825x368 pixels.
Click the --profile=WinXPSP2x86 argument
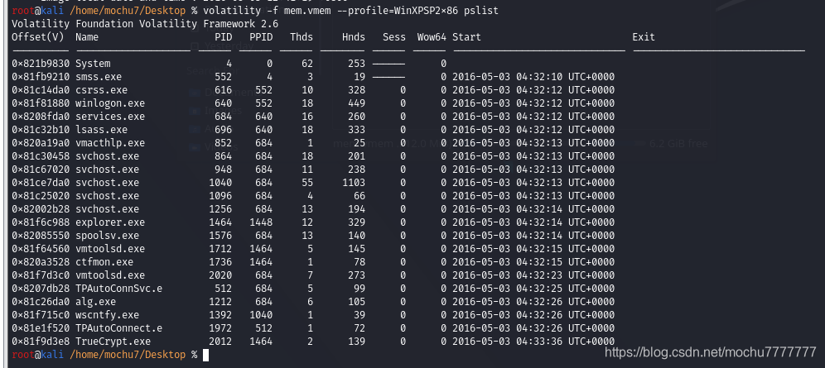point(398,11)
